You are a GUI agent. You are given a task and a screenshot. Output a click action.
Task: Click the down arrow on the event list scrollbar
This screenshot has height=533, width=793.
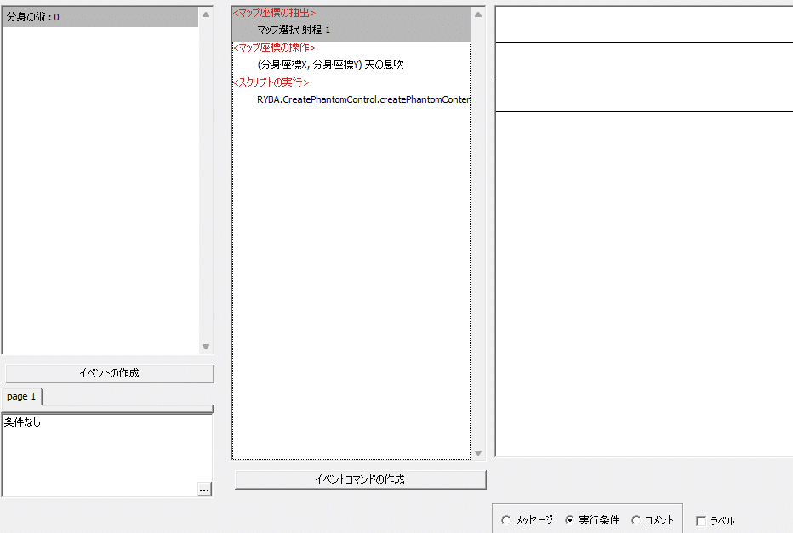(x=205, y=346)
